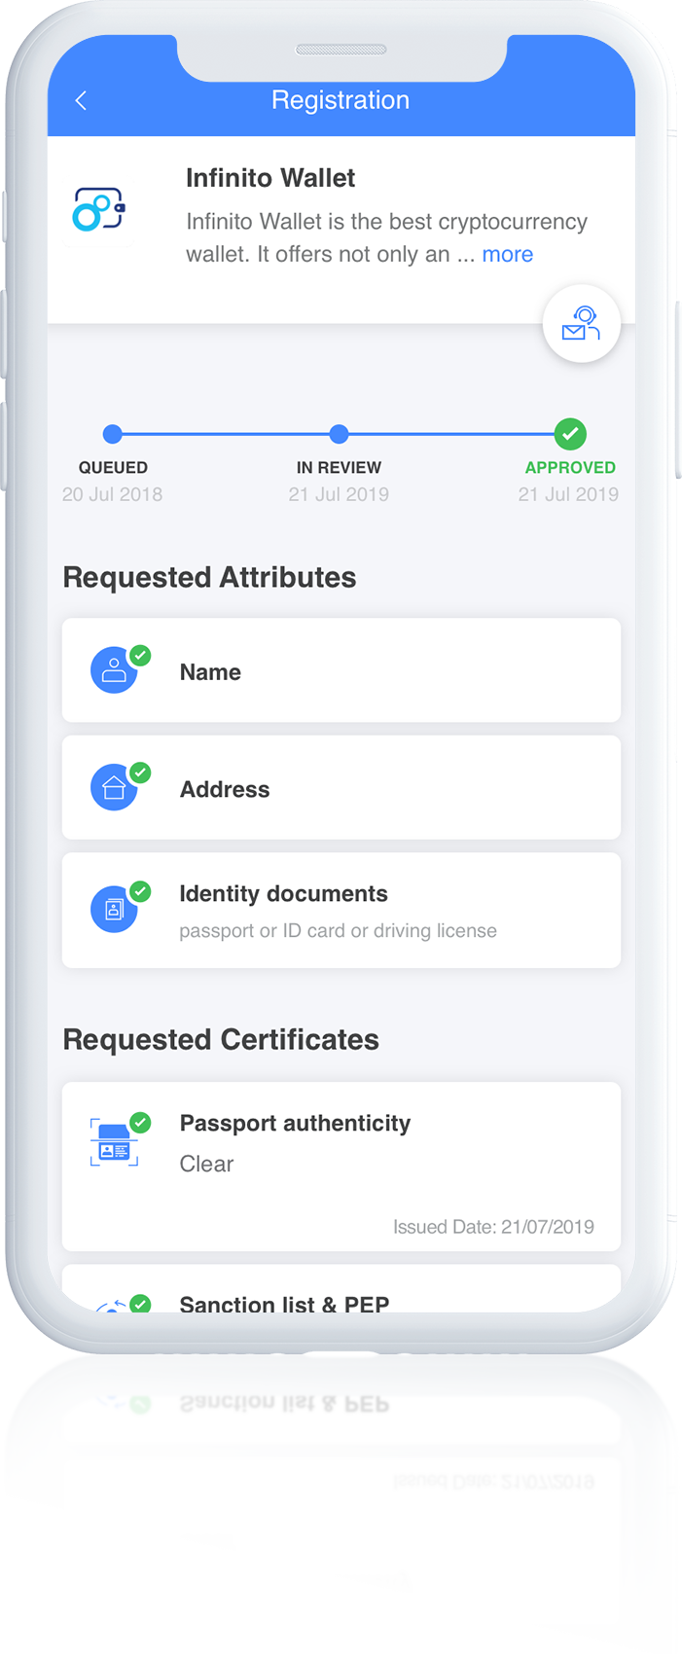Click the green checkmark on Passport authenticity

(x=140, y=1123)
